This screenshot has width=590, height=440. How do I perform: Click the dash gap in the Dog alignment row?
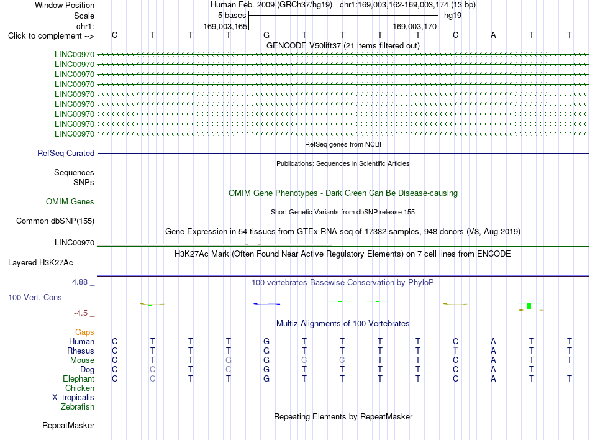click(x=570, y=370)
